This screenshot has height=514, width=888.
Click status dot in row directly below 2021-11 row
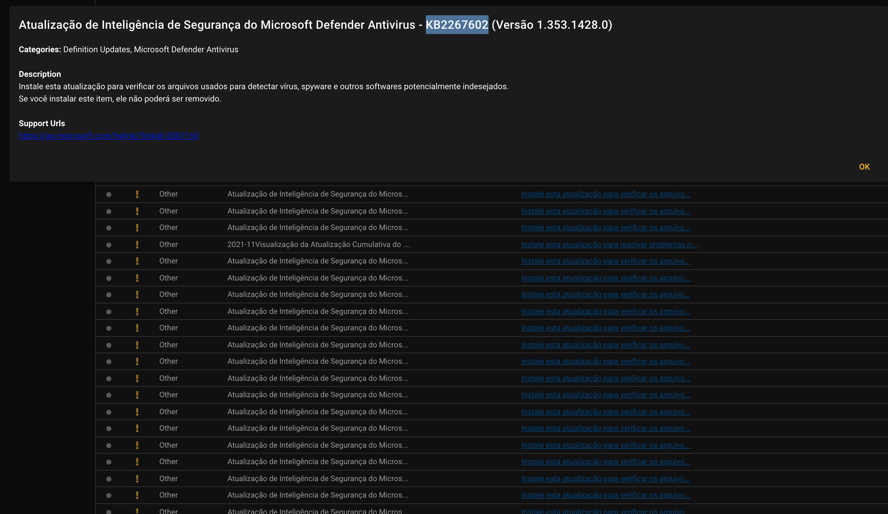(109, 261)
